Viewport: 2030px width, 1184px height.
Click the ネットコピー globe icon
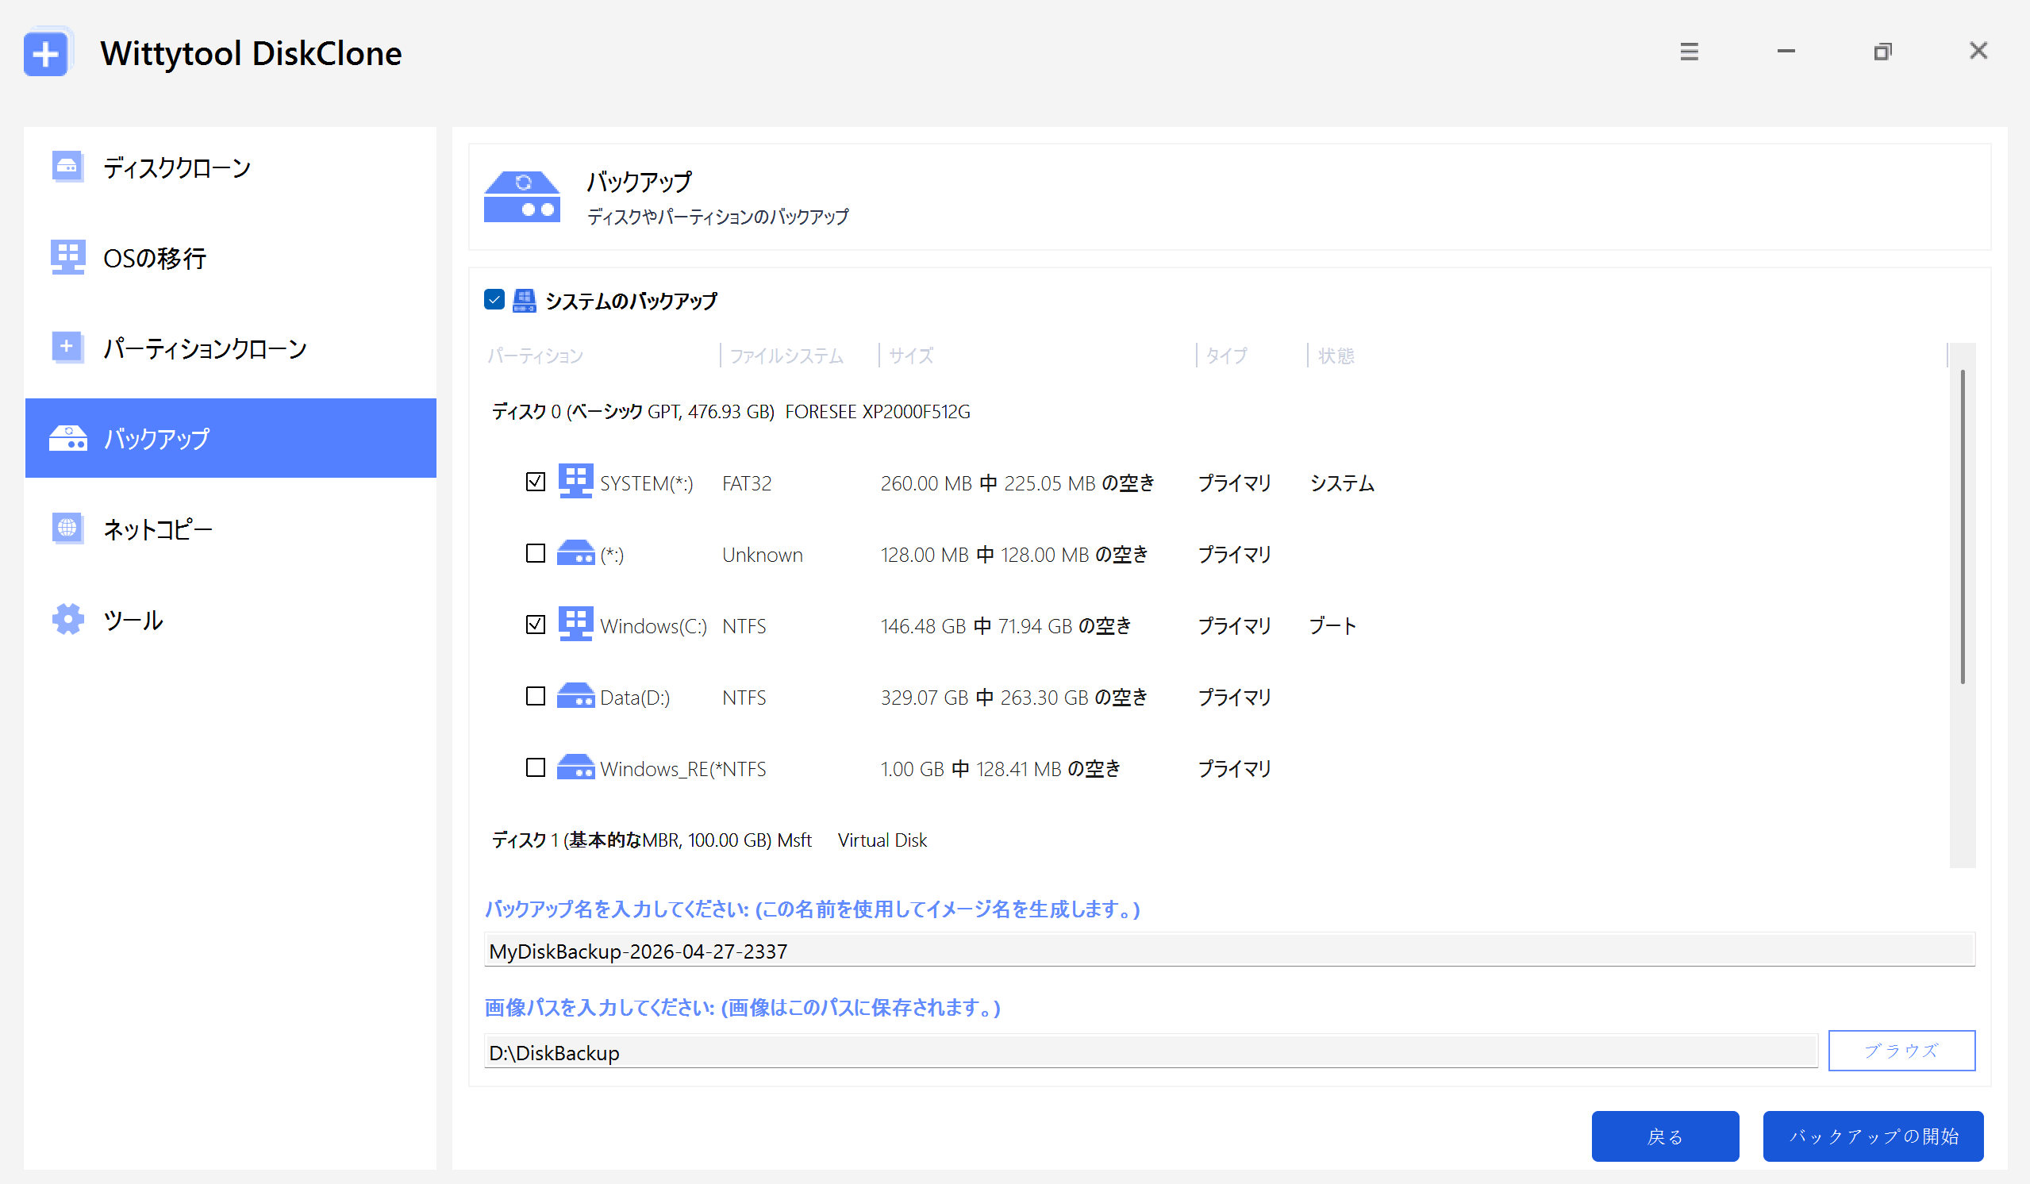tap(67, 528)
